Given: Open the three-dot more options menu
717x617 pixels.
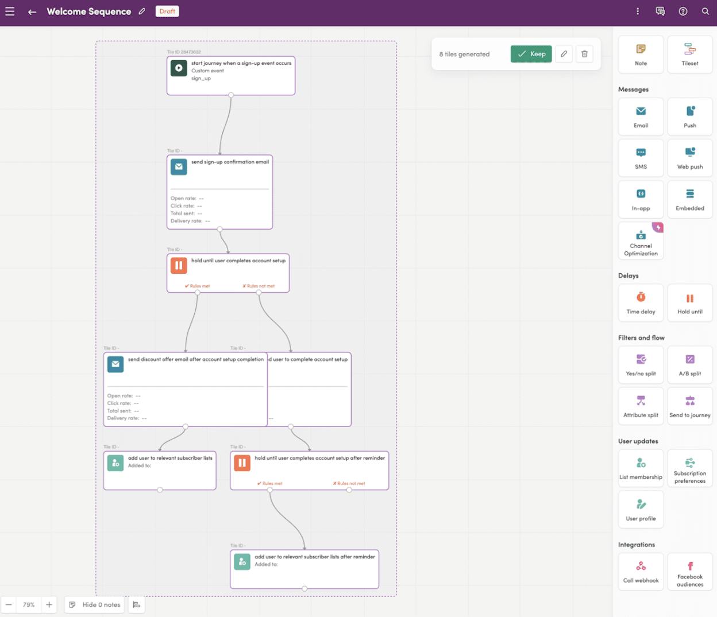Looking at the screenshot, I should (638, 11).
